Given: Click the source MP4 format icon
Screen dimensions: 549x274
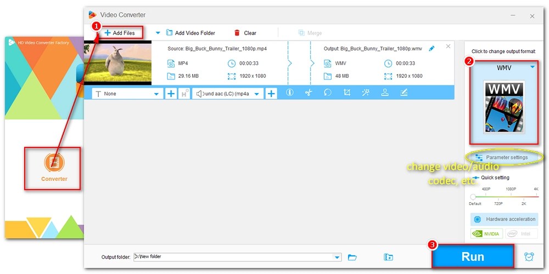Looking at the screenshot, I should [171, 64].
